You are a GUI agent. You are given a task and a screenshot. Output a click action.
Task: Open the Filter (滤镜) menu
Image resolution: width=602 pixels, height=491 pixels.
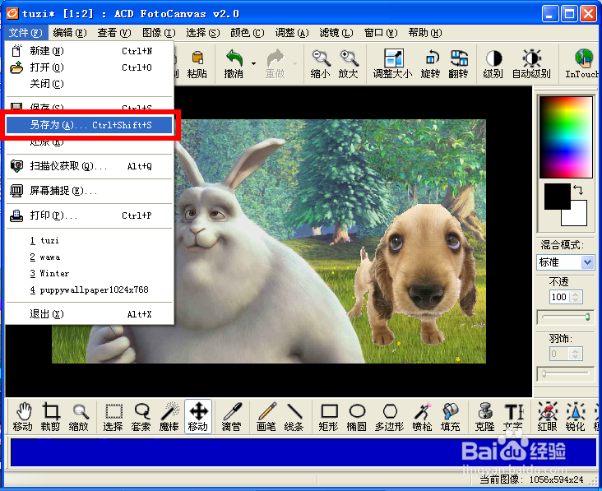[x=336, y=33]
